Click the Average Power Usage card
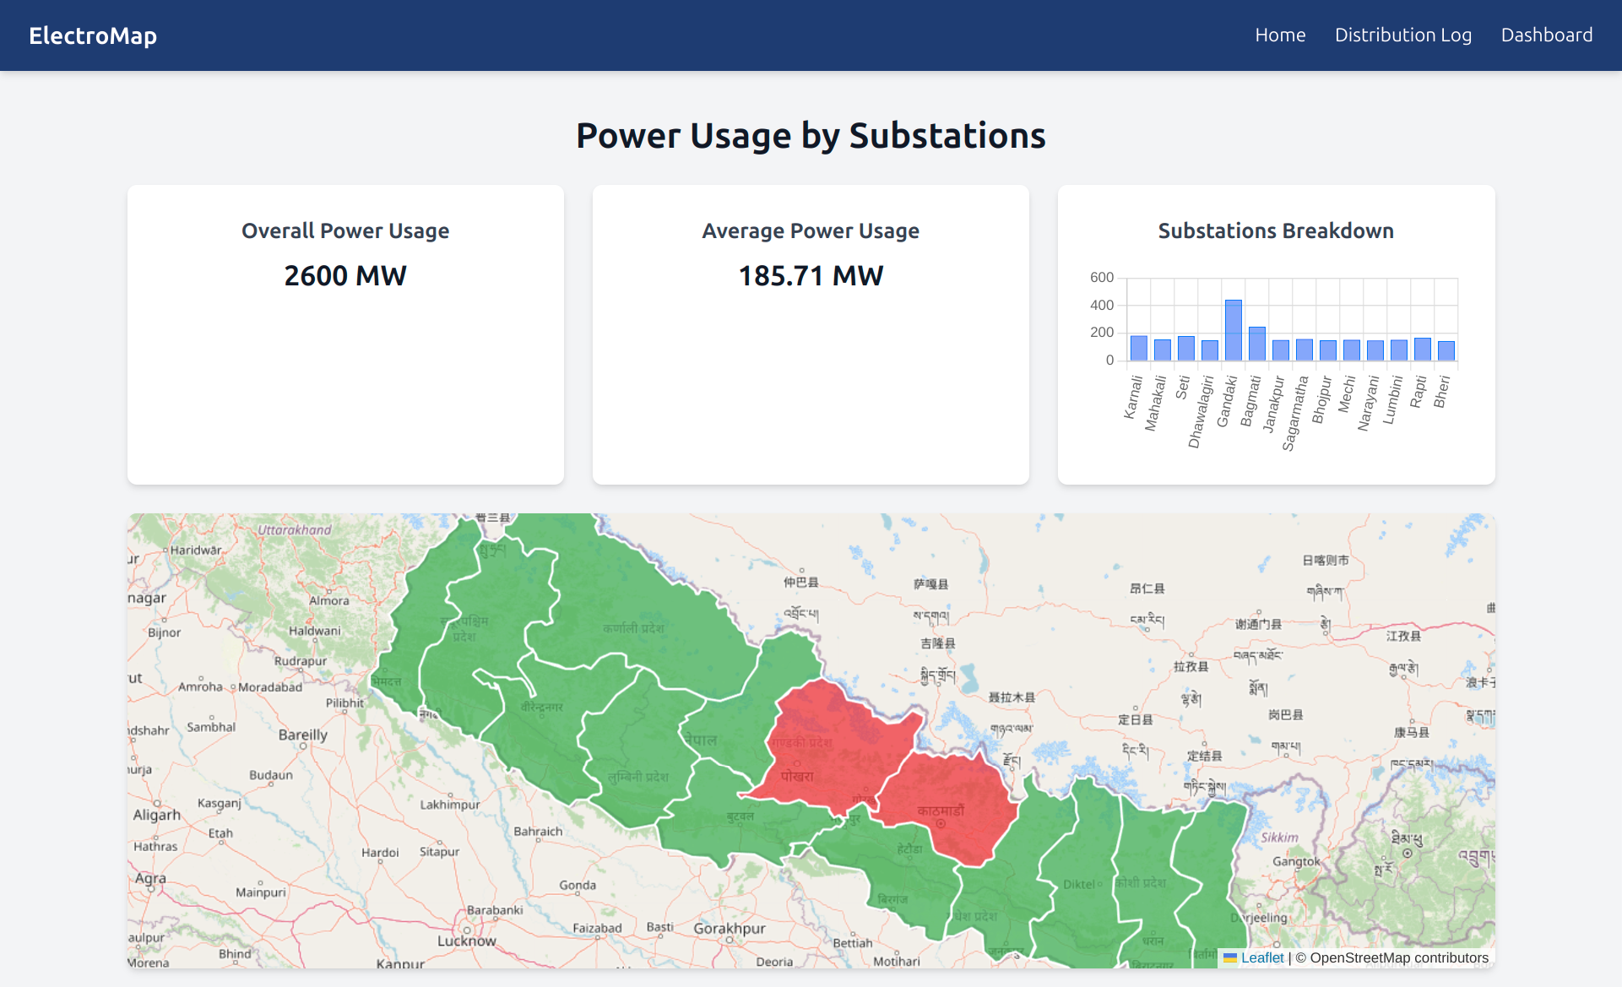Image resolution: width=1622 pixels, height=987 pixels. [811, 334]
